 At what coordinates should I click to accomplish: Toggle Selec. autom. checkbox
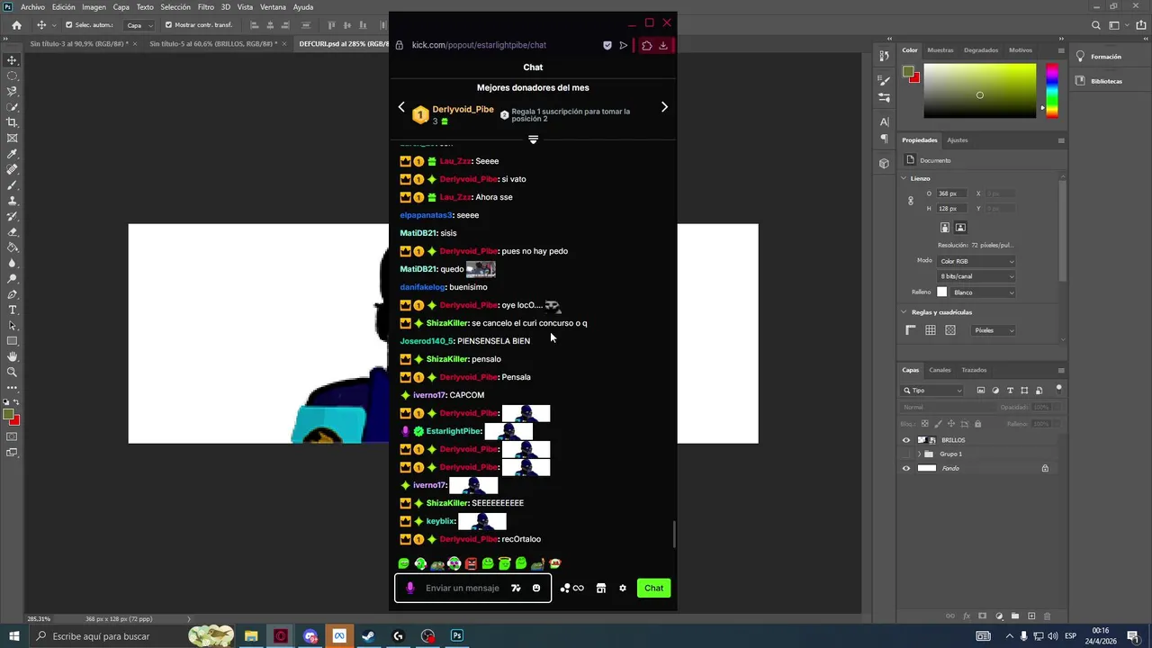(x=68, y=25)
